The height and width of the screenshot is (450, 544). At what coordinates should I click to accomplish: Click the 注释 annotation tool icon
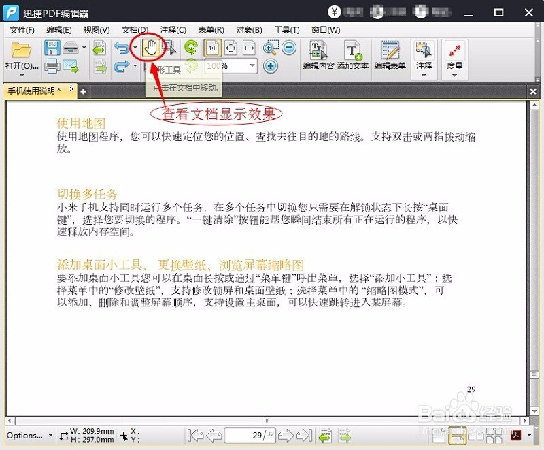(424, 50)
